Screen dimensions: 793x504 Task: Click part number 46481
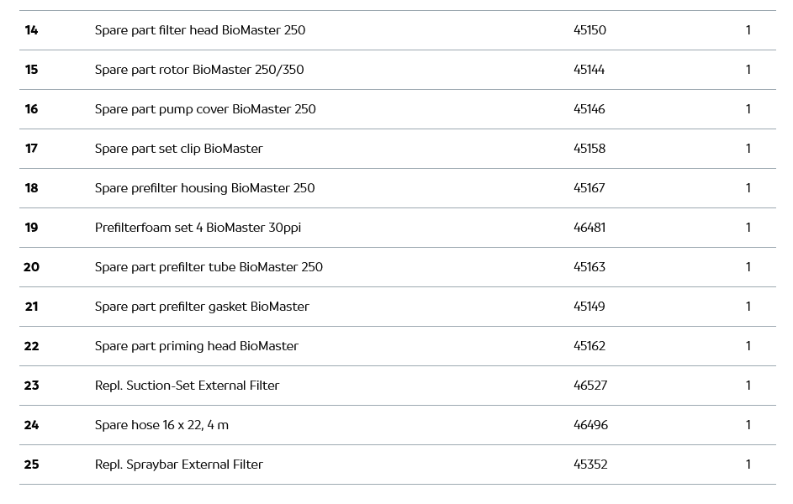coord(589,228)
